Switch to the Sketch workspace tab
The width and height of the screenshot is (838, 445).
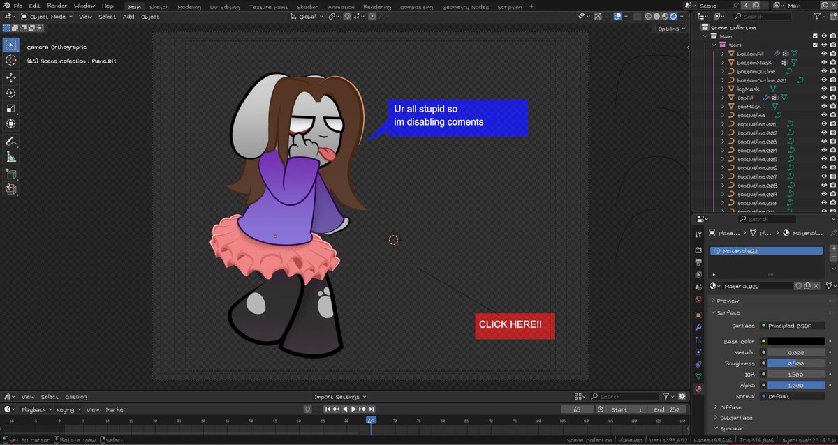[159, 7]
